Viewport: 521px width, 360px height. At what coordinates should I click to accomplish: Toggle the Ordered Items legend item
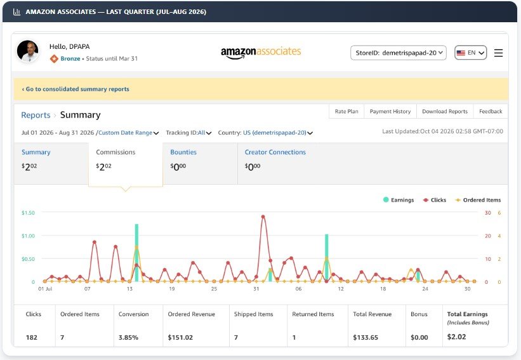click(x=478, y=200)
